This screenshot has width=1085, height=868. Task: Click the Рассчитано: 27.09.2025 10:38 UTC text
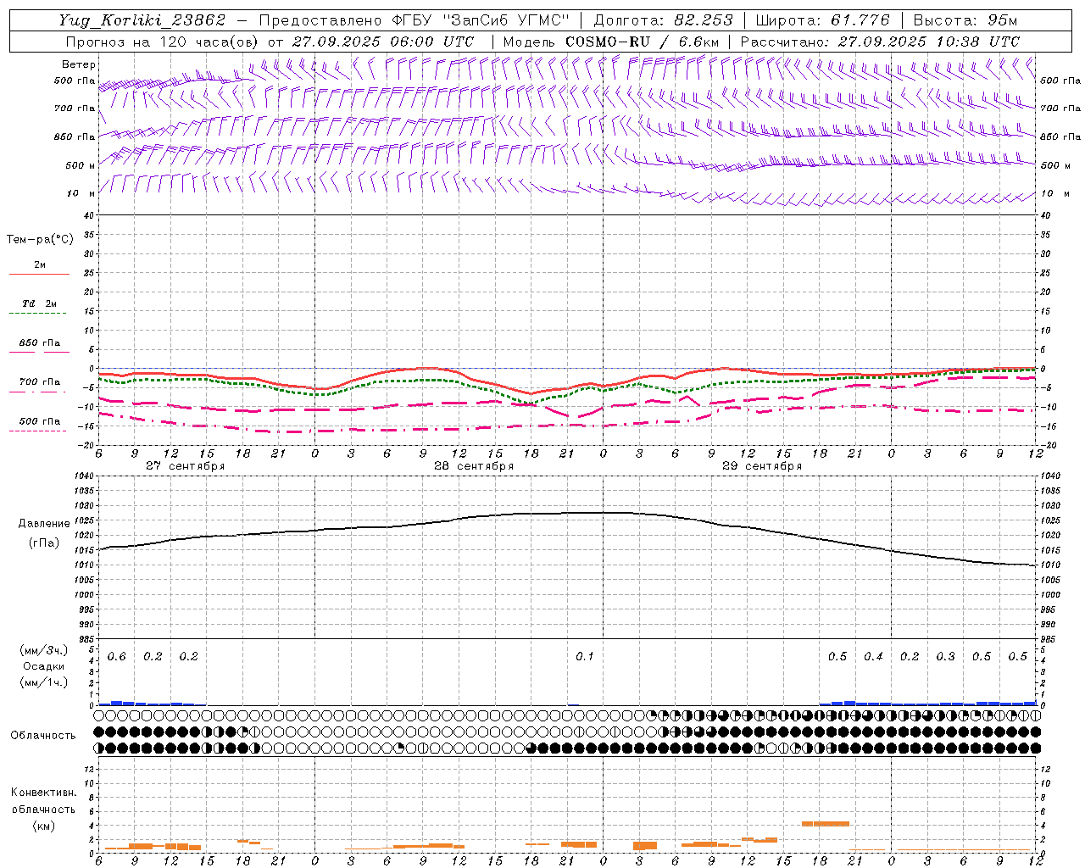point(880,42)
